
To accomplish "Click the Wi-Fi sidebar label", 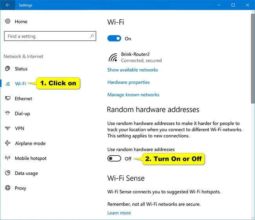I will 20,83.
